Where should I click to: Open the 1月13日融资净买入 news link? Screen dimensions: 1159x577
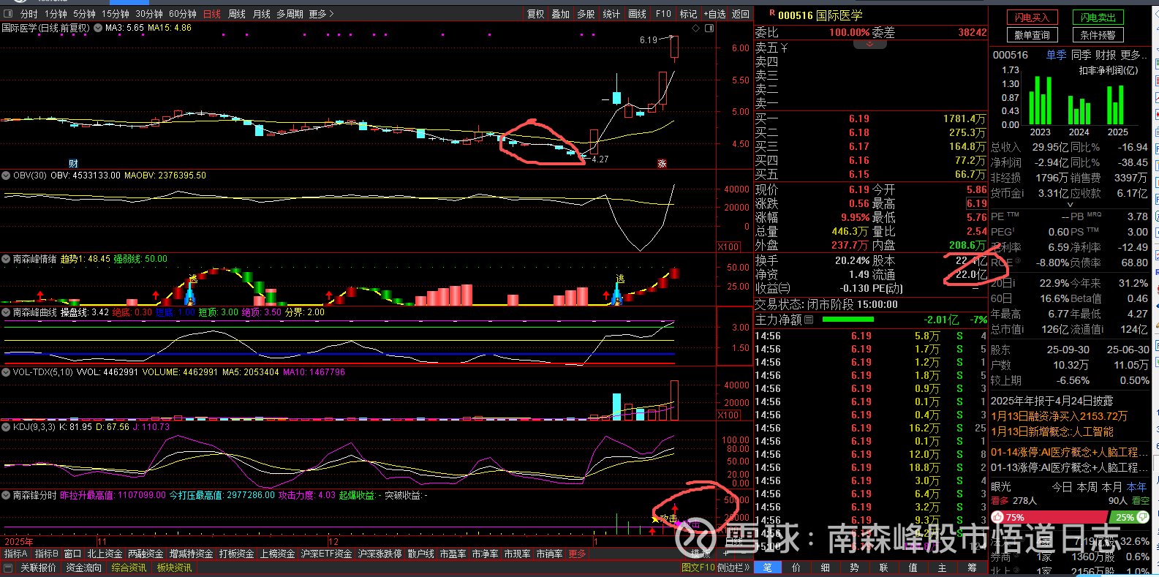(1060, 416)
